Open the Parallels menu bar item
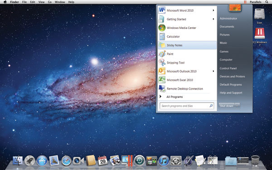The image size is (272, 170). (256, 2)
